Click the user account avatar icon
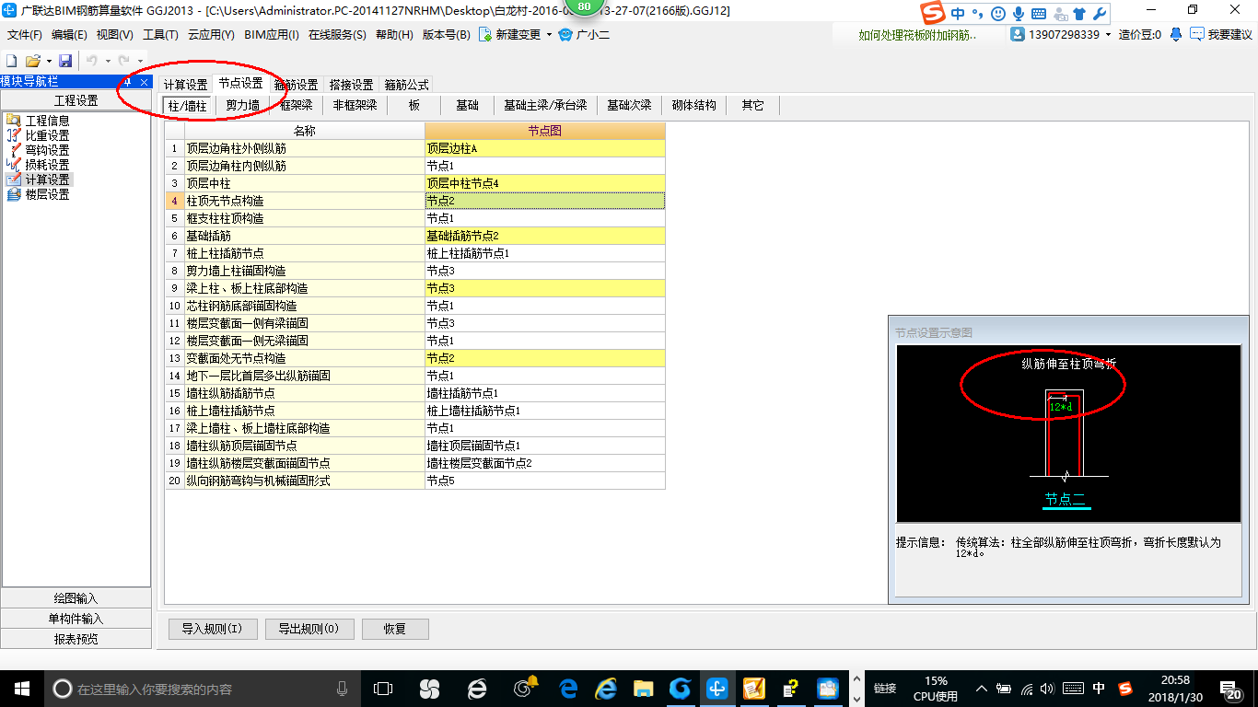The image size is (1258, 707). (x=1018, y=34)
